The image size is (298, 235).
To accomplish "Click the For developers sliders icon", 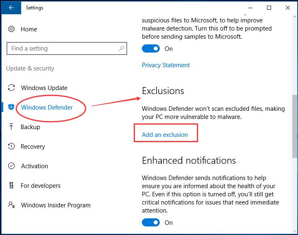I will (x=12, y=186).
